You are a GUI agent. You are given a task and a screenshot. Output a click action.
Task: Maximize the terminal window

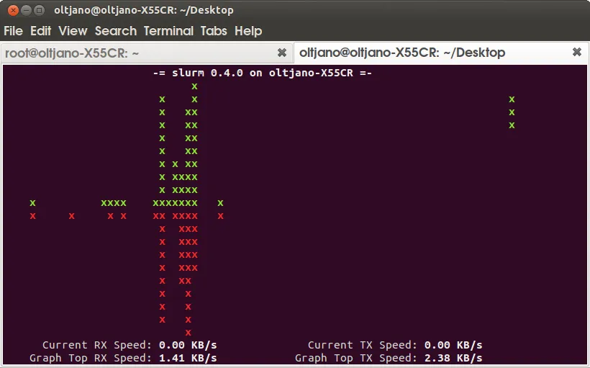(39, 10)
